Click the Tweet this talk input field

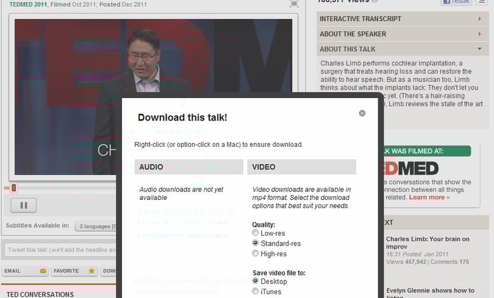(60, 250)
